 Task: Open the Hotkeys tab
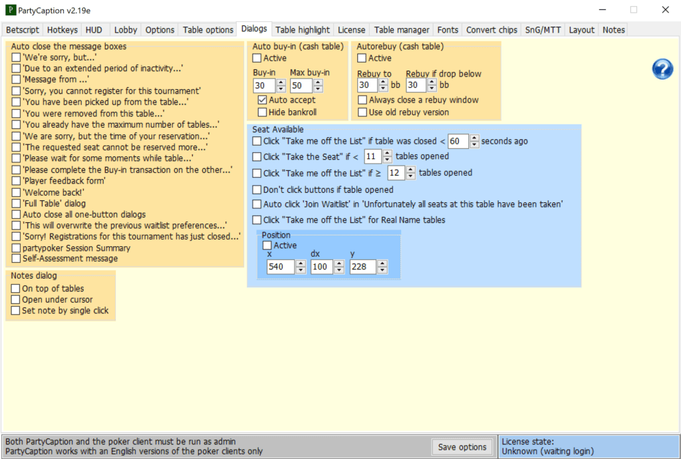pyautogui.click(x=62, y=30)
